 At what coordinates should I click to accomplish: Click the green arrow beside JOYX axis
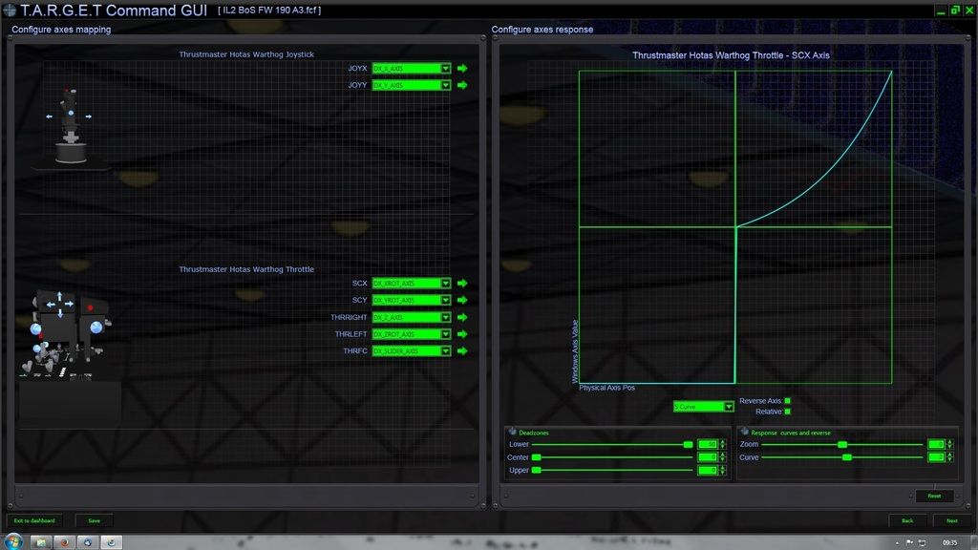tap(462, 69)
